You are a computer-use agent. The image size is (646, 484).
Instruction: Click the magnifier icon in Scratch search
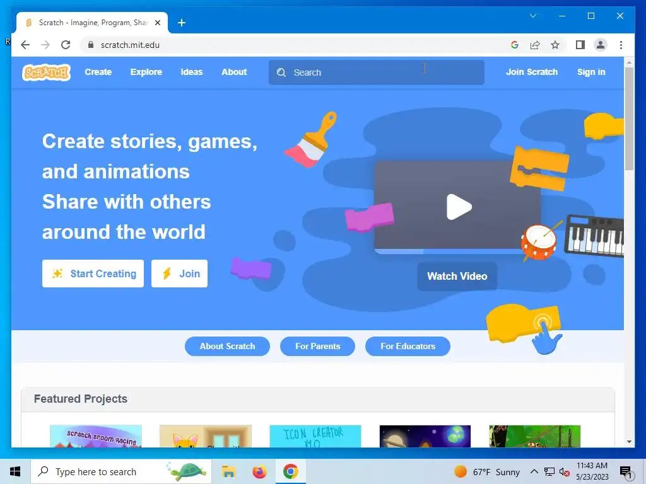point(281,72)
